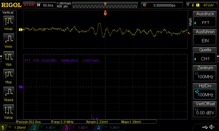This screenshot has height=131, width=219.
Task: Click the left menu page indicator dots
Action: (1, 59)
